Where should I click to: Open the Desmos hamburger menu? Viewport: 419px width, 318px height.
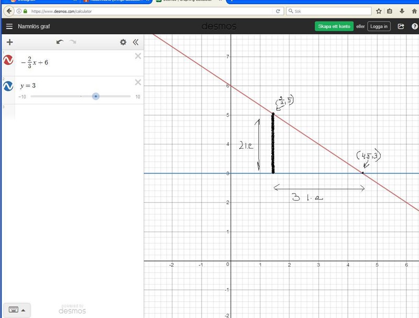tap(9, 26)
